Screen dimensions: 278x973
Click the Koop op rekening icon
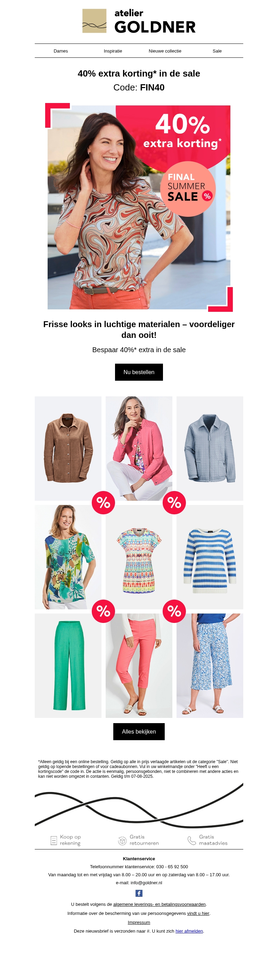pos(54,840)
